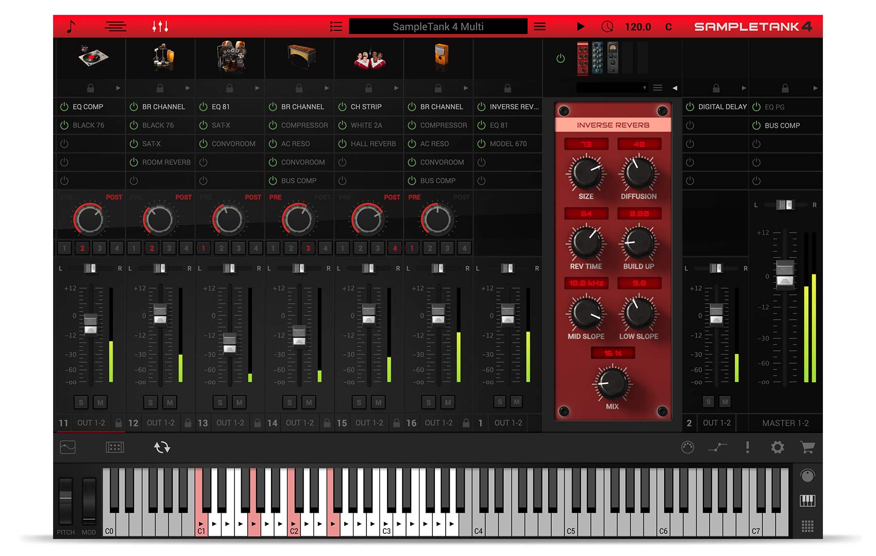Click the exclamation notification icon

pyautogui.click(x=748, y=448)
